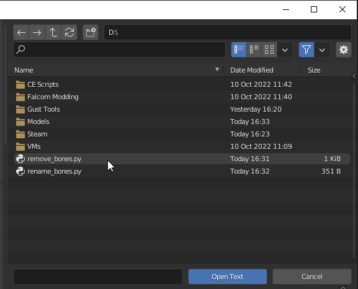The width and height of the screenshot is (358, 289).
Task: Click the CE Scripts folder icon
Action: 20,85
